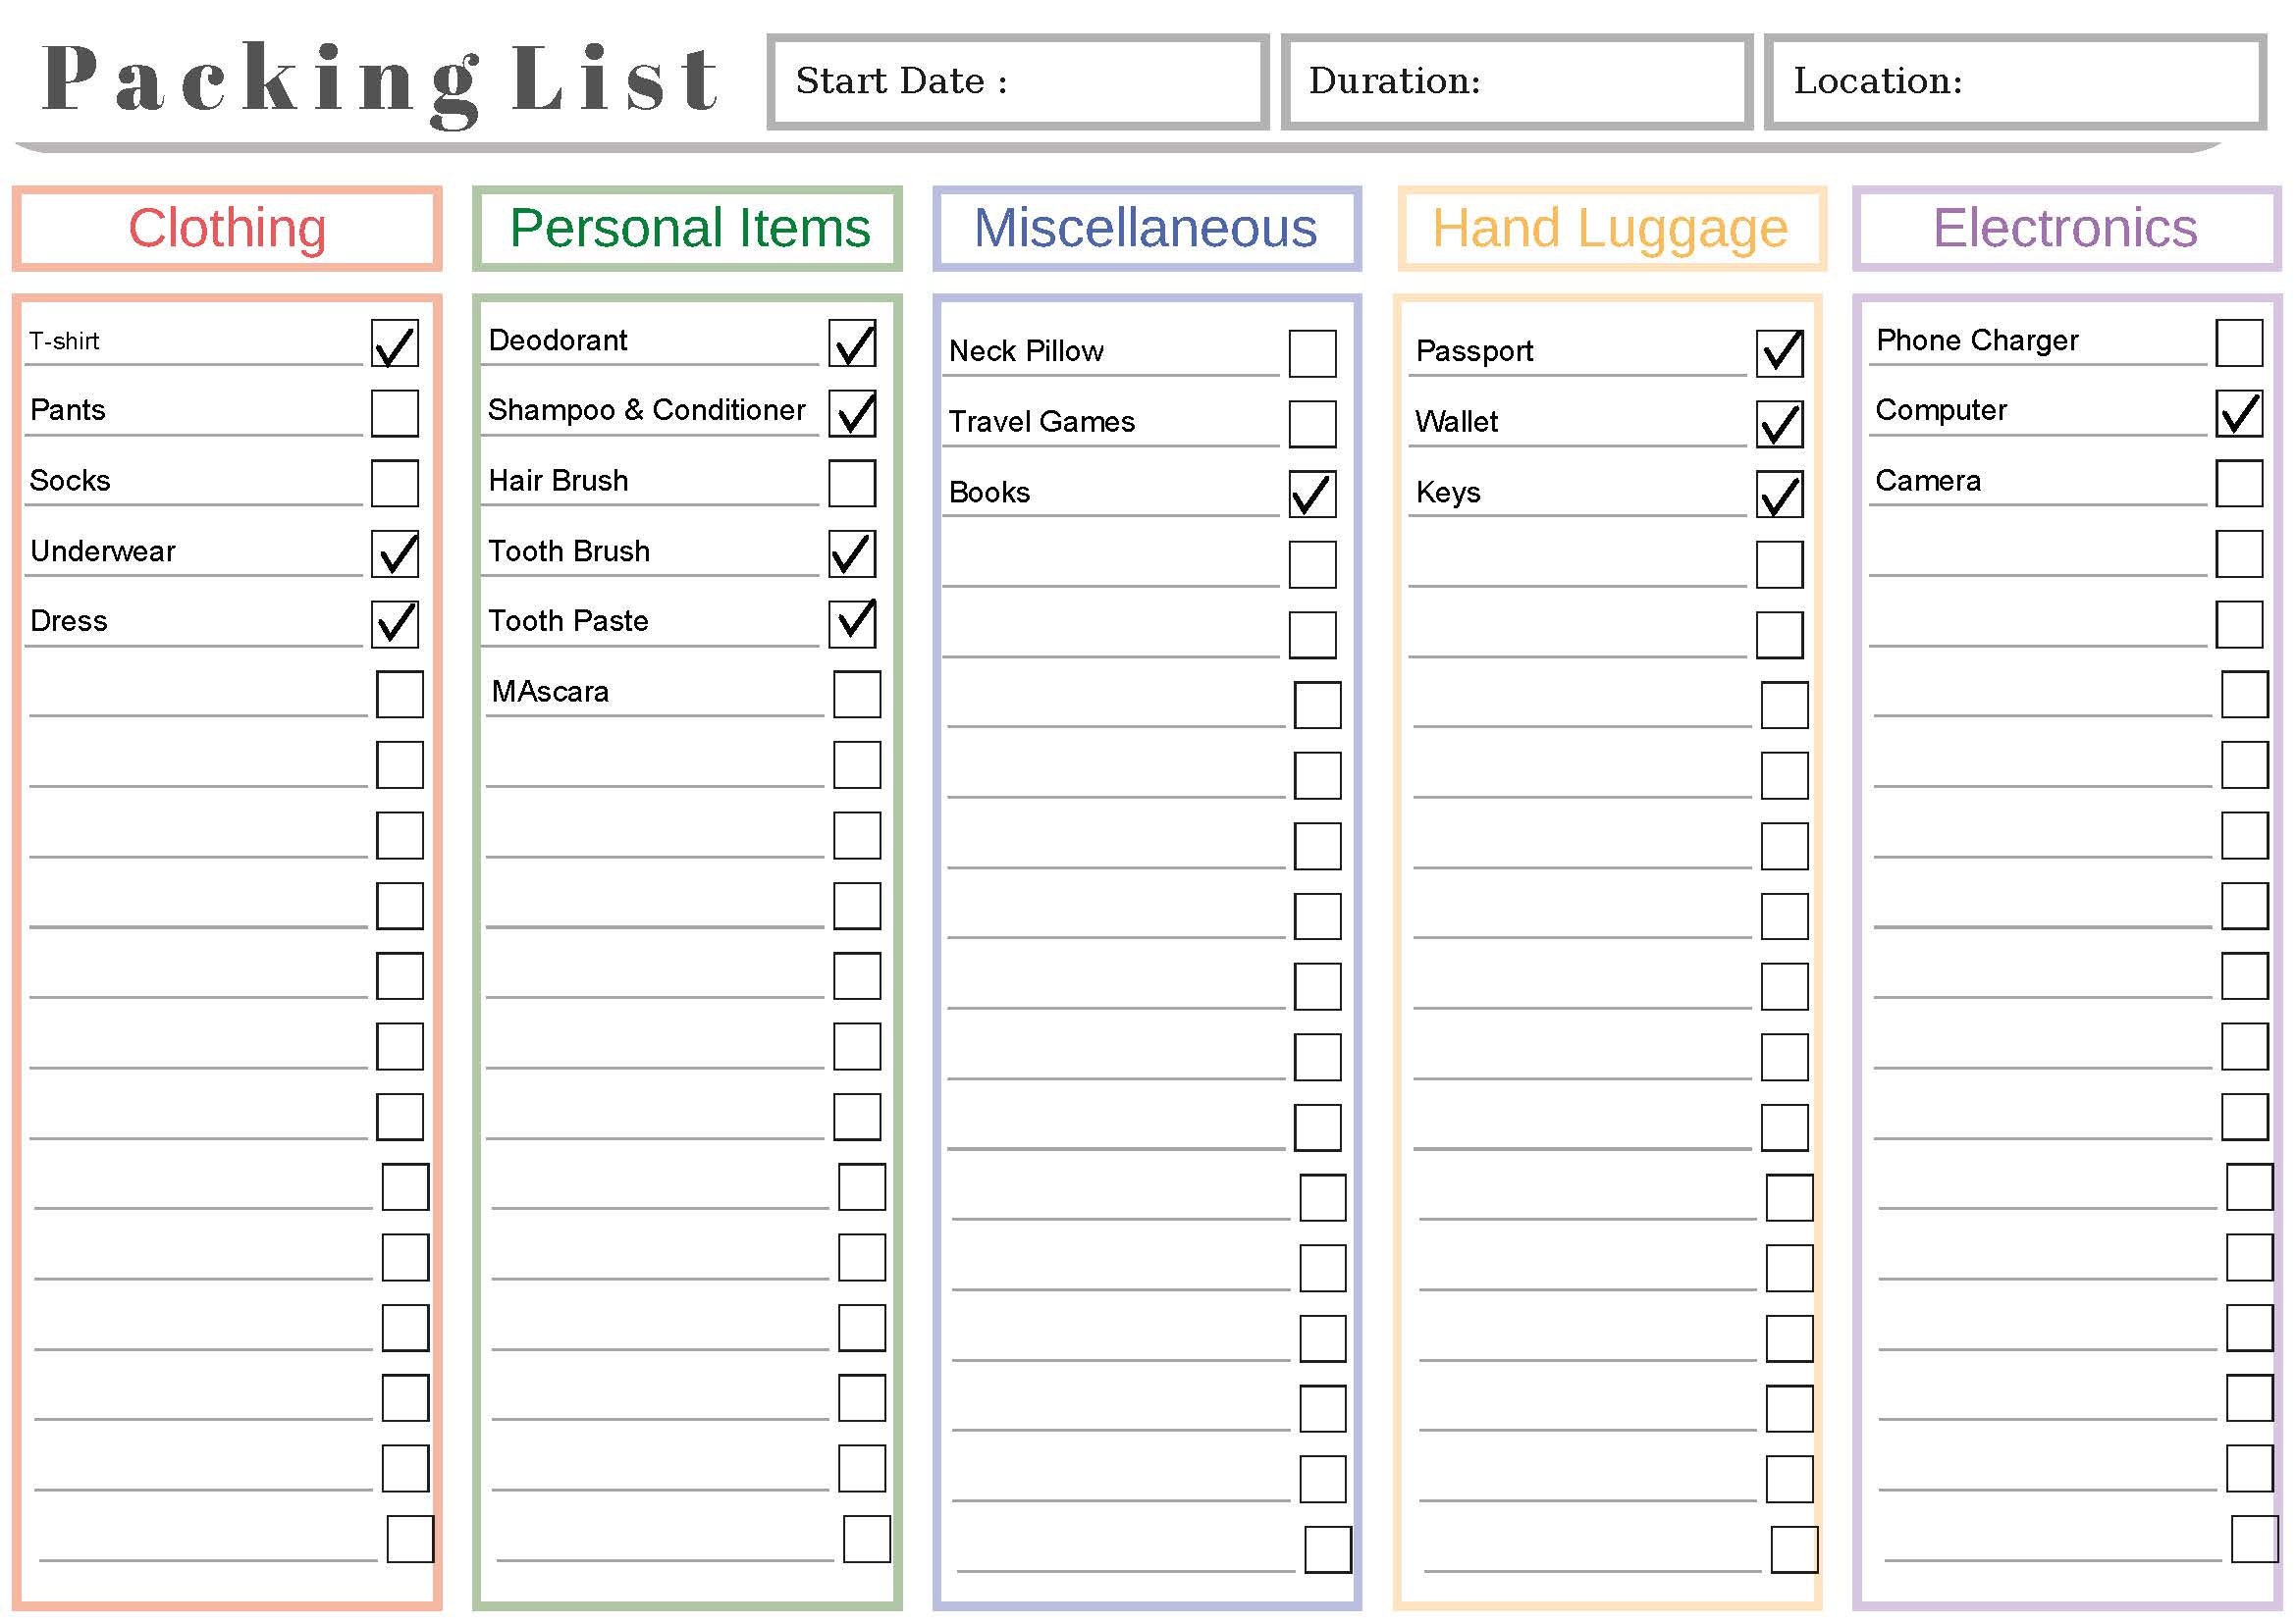
Task: Click the Books item text
Action: (989, 492)
